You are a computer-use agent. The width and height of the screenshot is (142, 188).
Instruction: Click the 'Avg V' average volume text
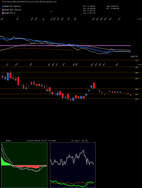click(x=112, y=6)
